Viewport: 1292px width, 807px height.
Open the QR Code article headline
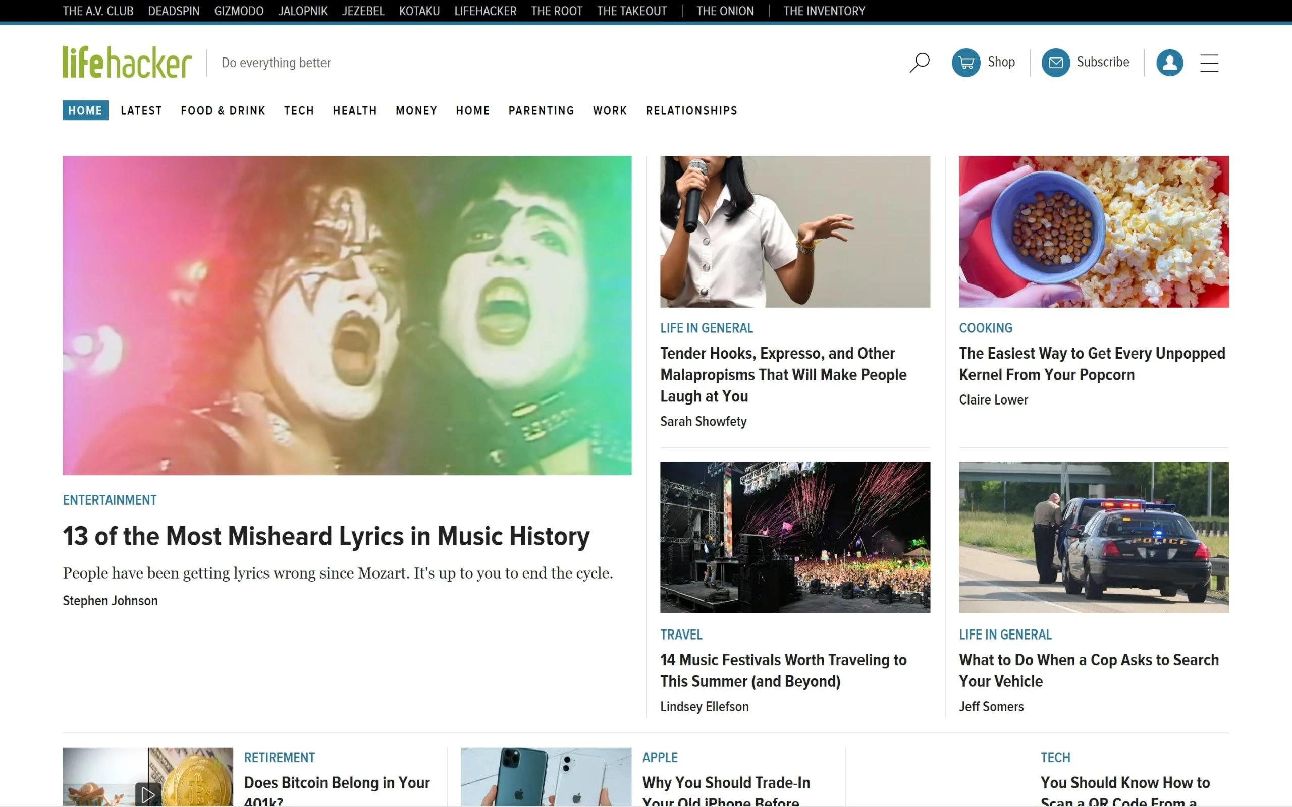[1125, 791]
